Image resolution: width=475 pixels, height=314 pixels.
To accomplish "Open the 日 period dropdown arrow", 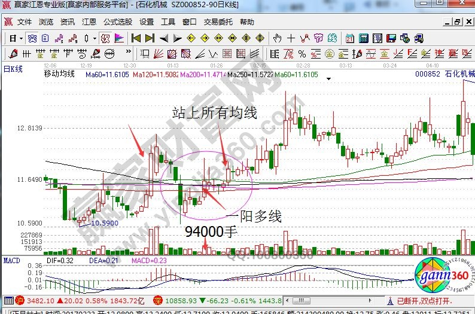I will 21,38.
